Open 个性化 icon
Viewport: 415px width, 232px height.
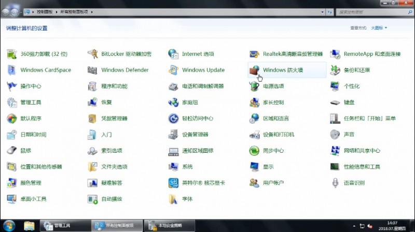click(x=335, y=86)
